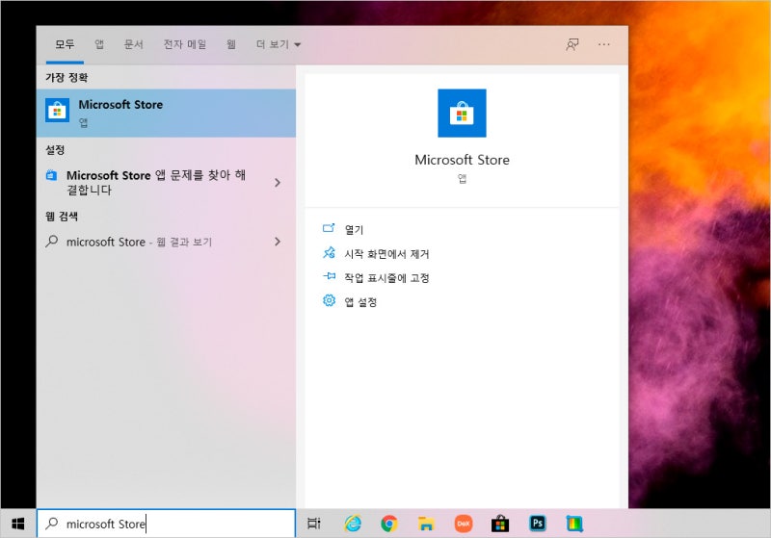Select the 모두 tab
This screenshot has width=771, height=538.
pyautogui.click(x=65, y=44)
